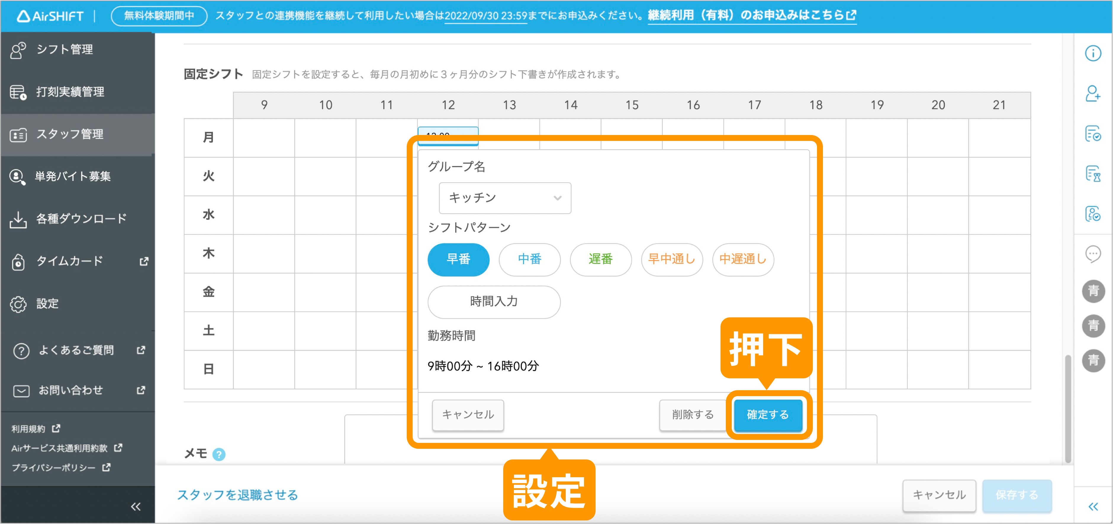
Task: Select the 遅番 shift pattern
Action: (x=601, y=259)
